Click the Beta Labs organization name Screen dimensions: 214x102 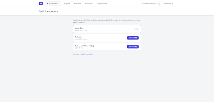[79, 37]
